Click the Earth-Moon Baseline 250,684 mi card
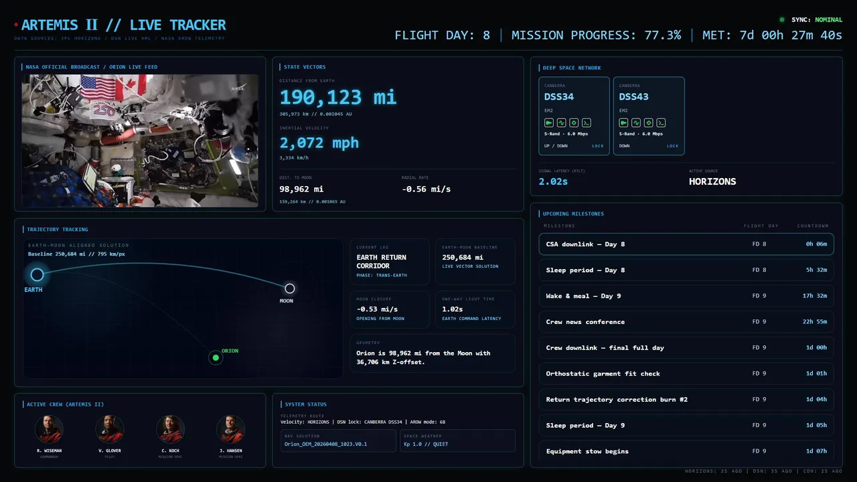This screenshot has height=482, width=857. point(475,262)
